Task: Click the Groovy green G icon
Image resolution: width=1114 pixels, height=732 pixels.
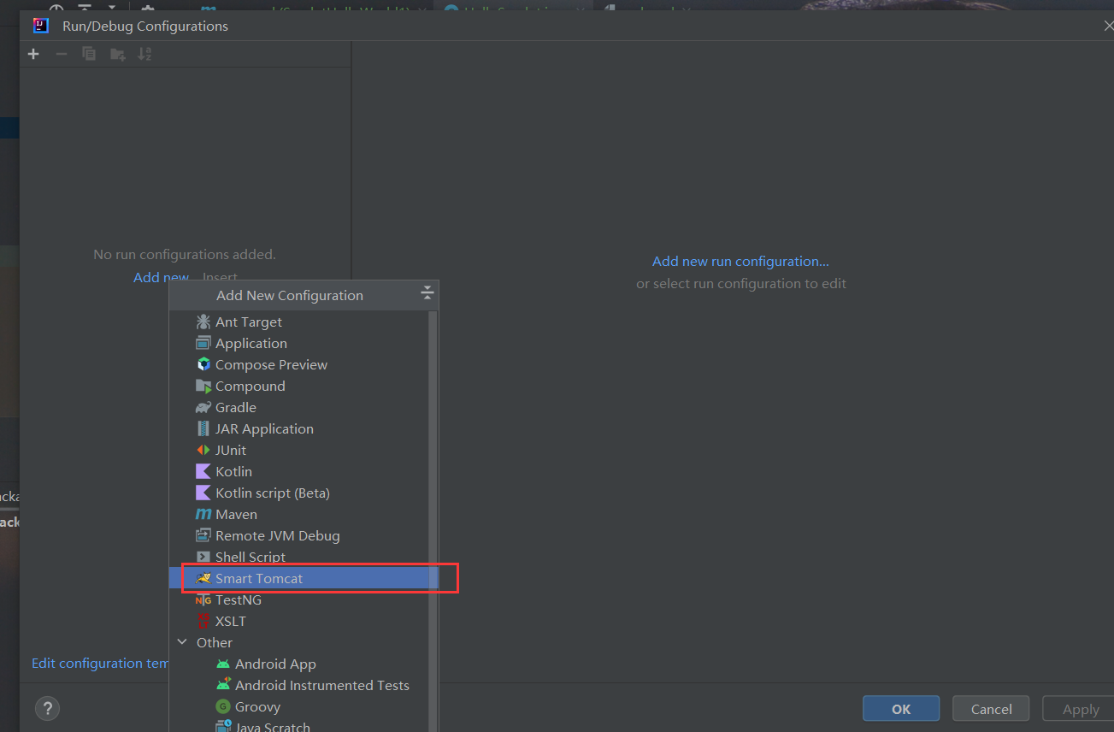Action: 222,706
